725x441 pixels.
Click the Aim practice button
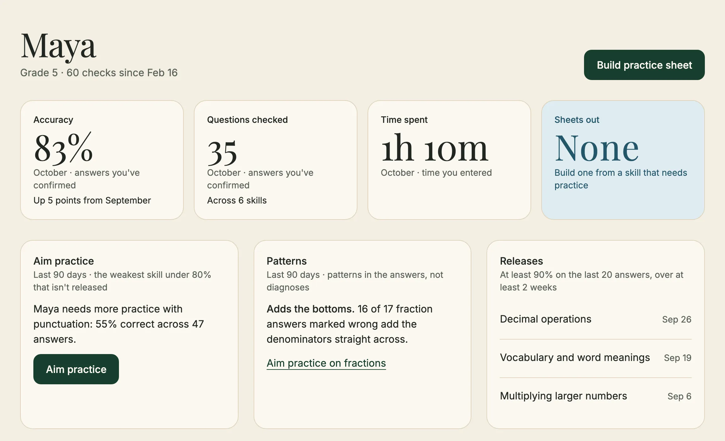pos(76,369)
